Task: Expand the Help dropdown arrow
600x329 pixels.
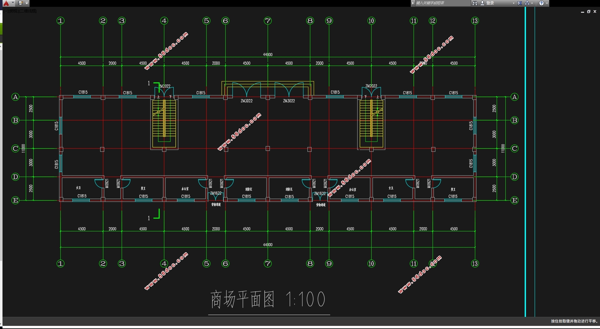Action: click(x=547, y=3)
